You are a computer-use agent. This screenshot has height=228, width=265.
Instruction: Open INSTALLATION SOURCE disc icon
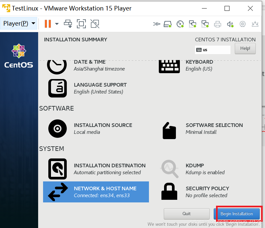[58, 129]
